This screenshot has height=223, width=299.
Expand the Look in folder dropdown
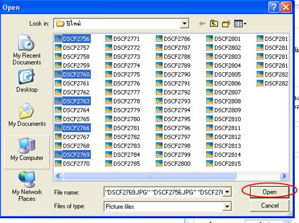click(x=184, y=24)
